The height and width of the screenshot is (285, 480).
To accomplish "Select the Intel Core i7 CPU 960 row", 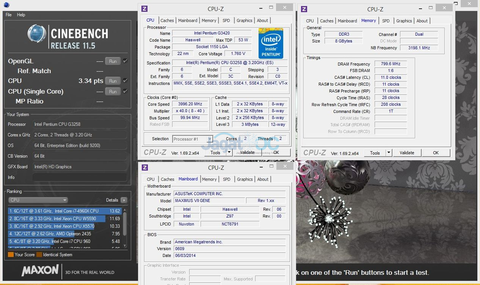I will tap(64, 241).
